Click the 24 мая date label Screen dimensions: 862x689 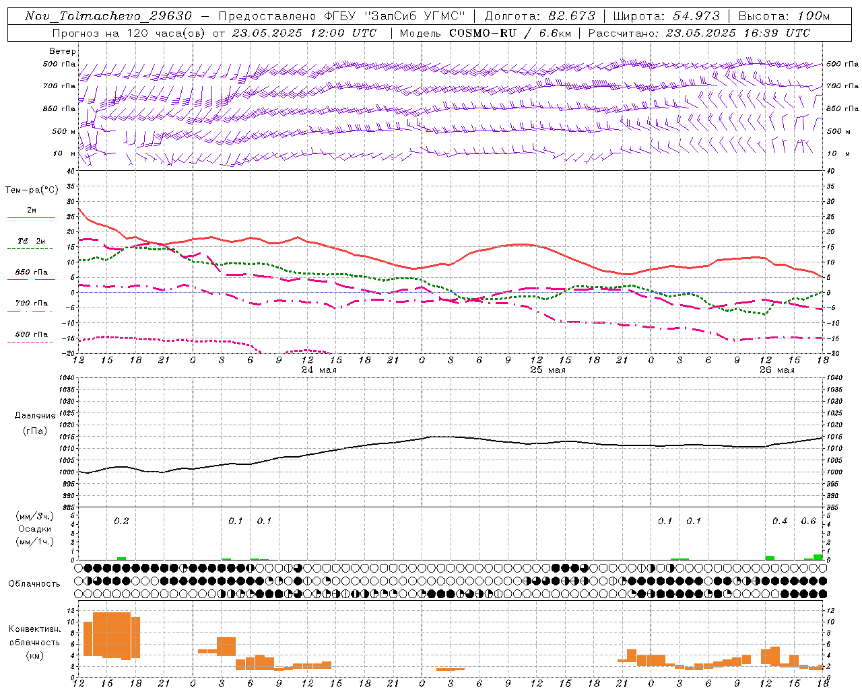[319, 370]
